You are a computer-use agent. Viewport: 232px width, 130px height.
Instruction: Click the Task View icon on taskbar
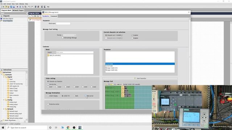tap(56, 127)
